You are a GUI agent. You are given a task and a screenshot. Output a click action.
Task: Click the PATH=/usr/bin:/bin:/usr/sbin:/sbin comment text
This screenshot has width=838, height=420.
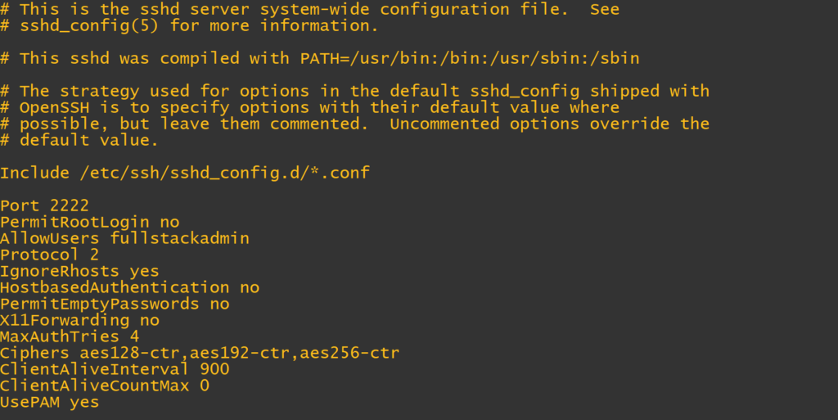coord(470,58)
